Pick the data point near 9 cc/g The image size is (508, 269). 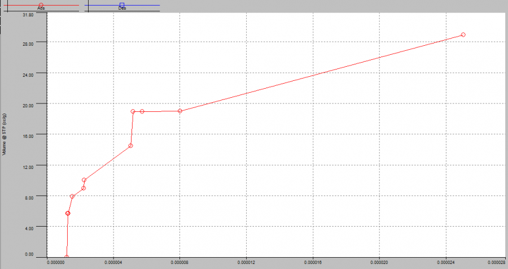(84, 188)
